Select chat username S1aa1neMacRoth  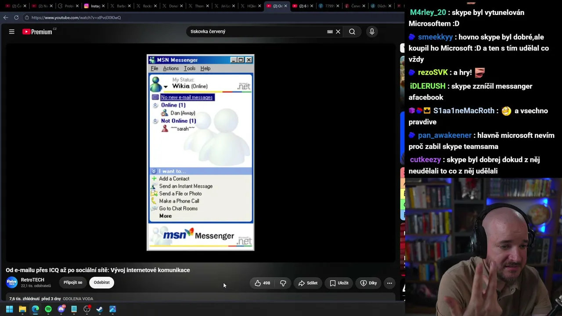pos(464,111)
